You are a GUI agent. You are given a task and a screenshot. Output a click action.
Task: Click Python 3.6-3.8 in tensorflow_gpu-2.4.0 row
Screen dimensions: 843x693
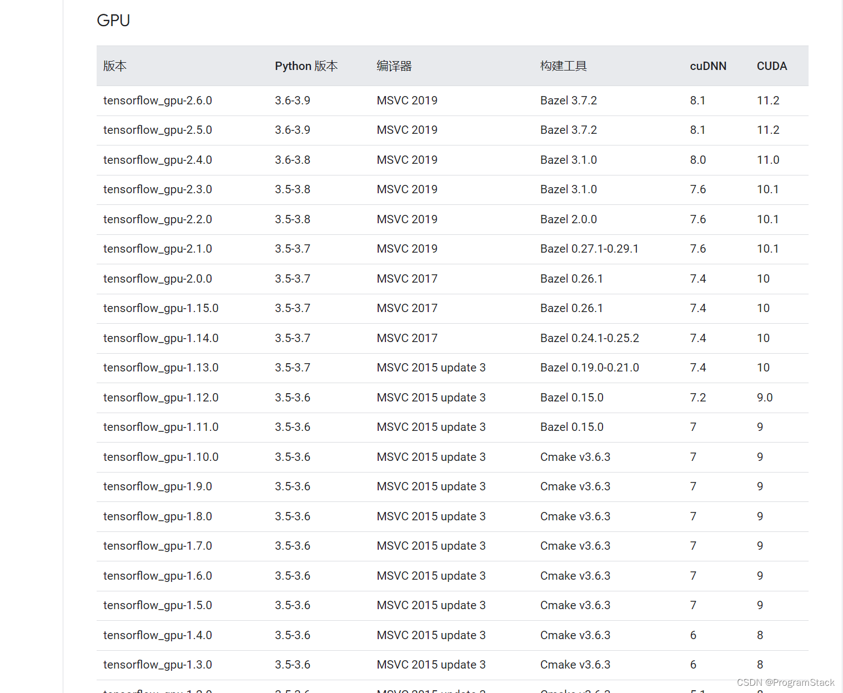(293, 160)
